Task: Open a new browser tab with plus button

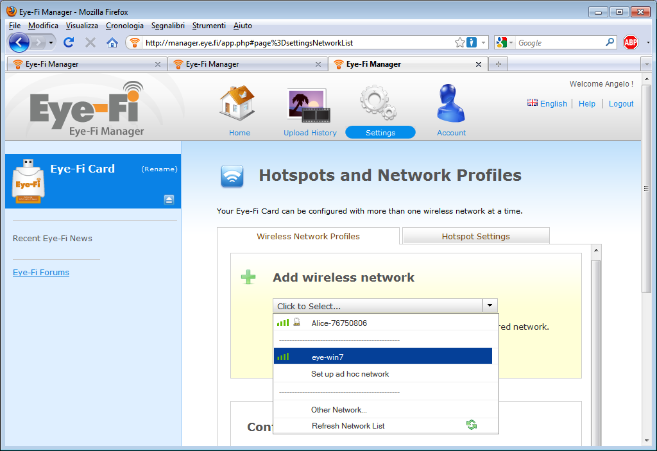Action: [498, 64]
